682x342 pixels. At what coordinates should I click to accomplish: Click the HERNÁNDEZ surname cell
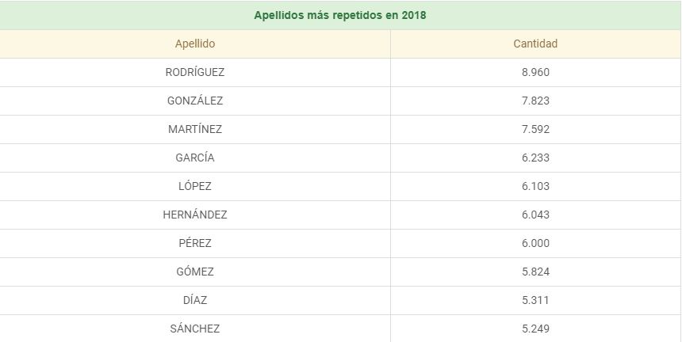195,215
